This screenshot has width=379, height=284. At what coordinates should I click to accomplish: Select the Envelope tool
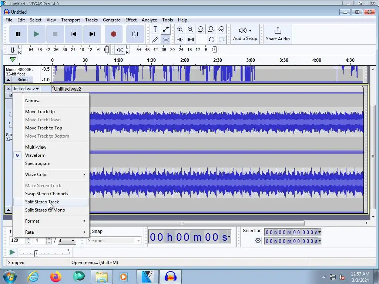point(165,29)
